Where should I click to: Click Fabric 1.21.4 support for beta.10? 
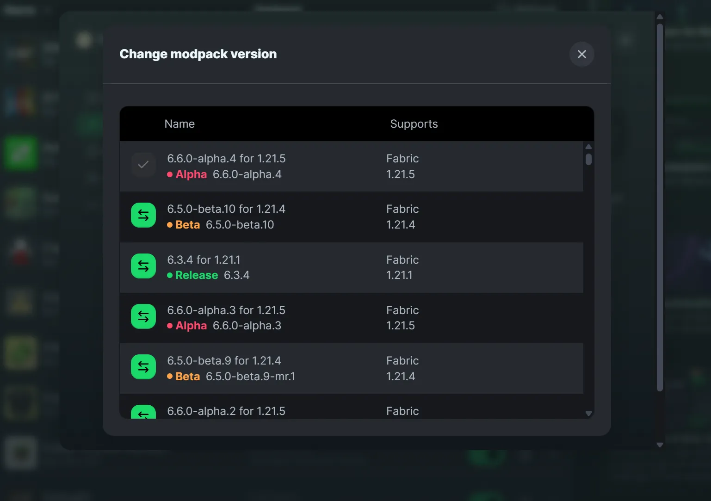pos(402,217)
